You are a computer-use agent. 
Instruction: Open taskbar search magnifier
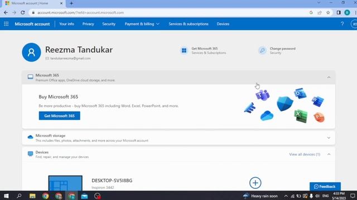coord(19,196)
